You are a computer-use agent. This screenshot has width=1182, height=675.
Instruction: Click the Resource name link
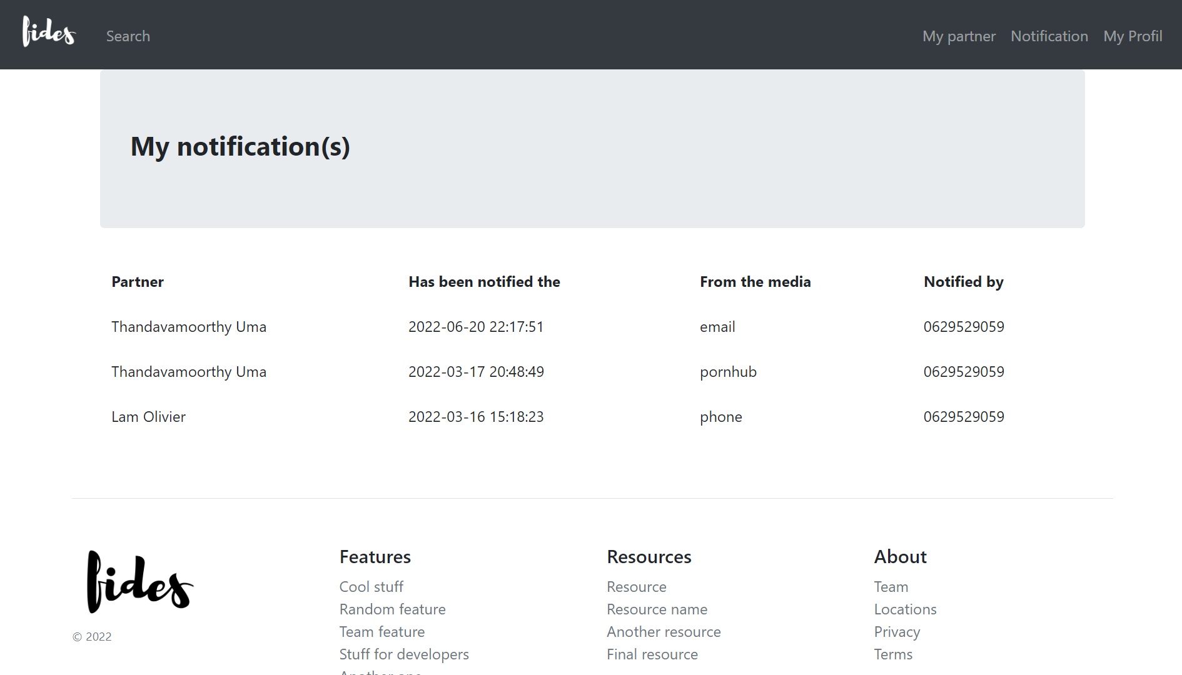(x=657, y=609)
